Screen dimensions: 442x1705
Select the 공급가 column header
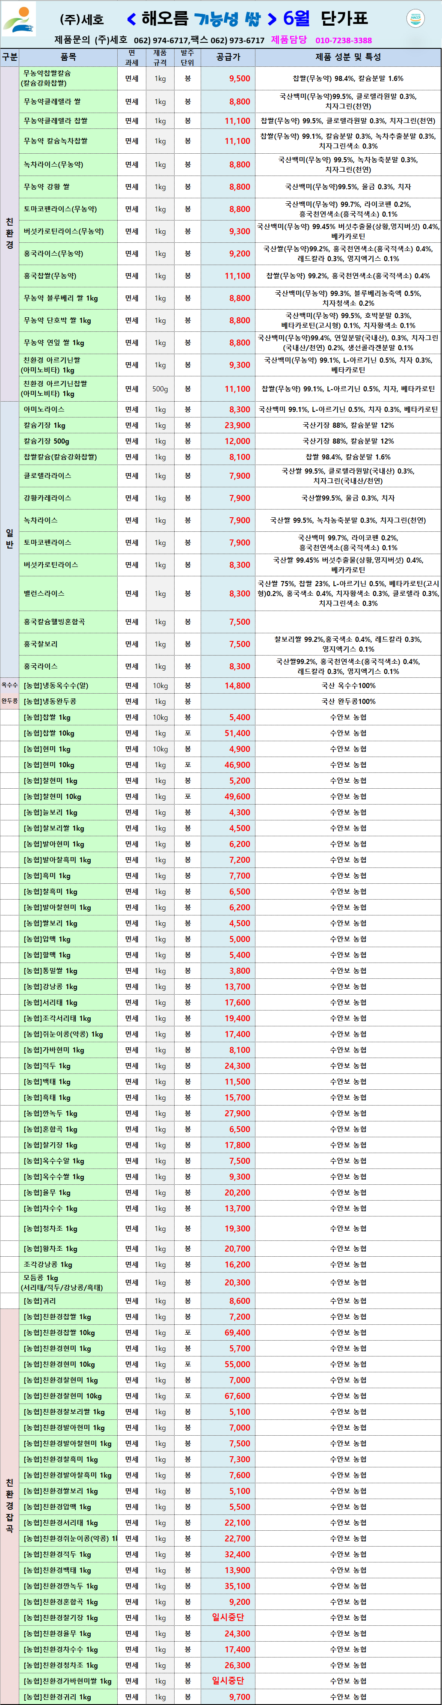coord(228,57)
